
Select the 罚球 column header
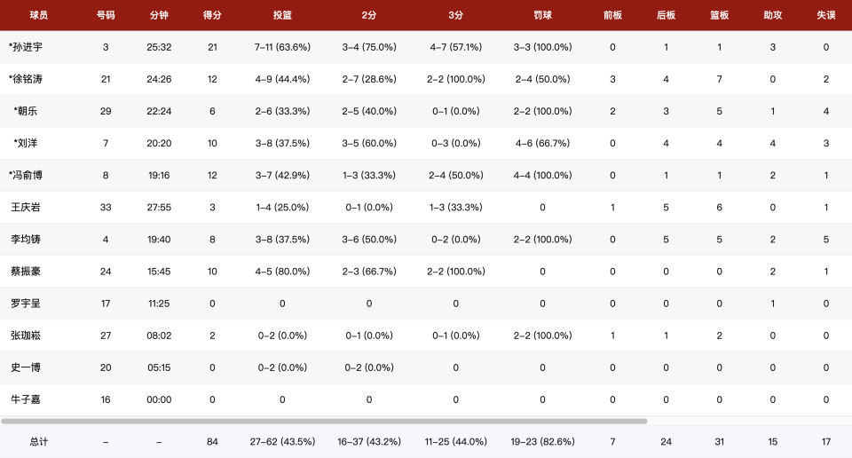pos(542,15)
